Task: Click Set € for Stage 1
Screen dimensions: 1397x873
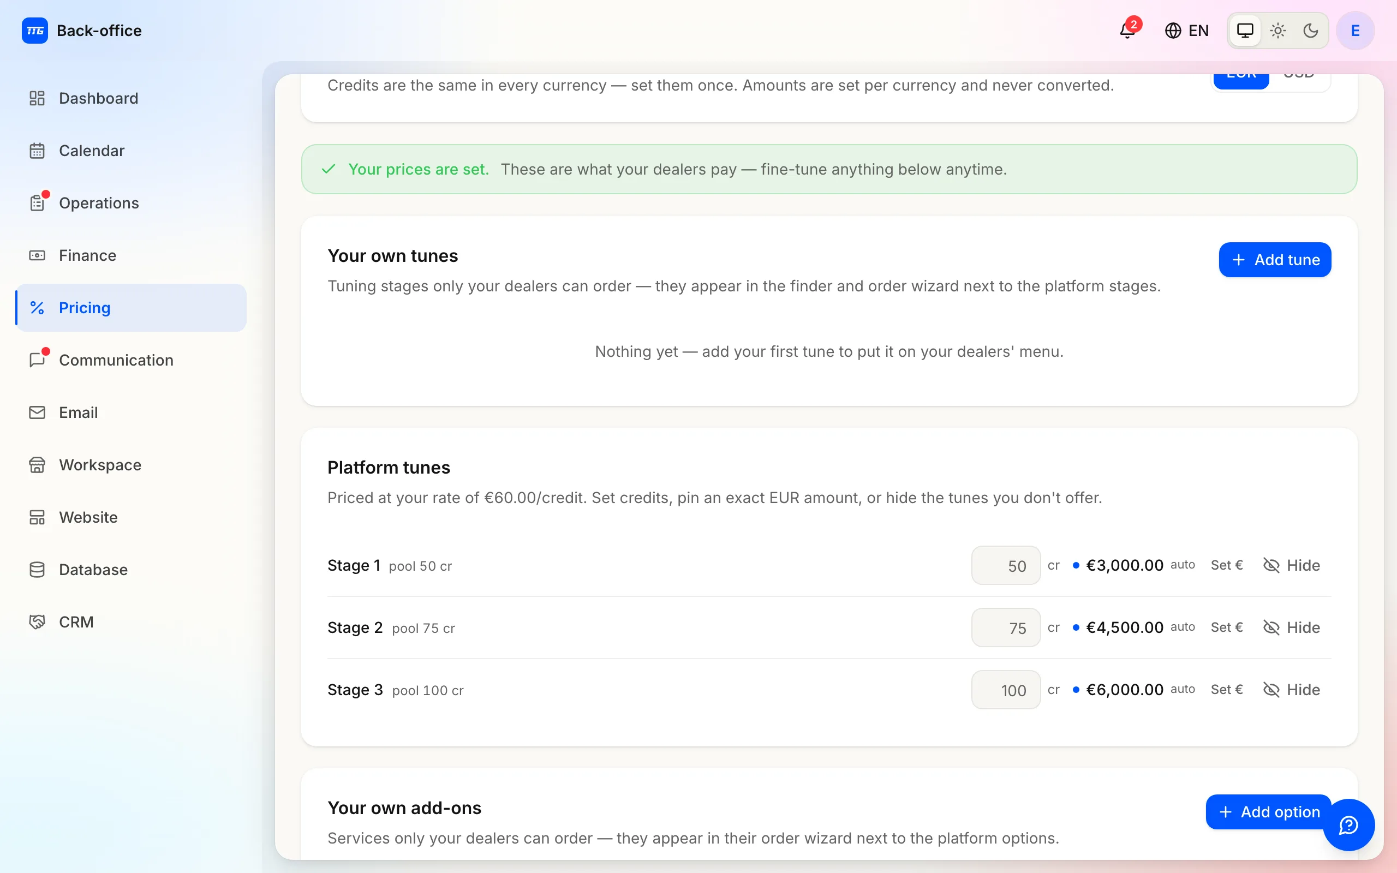Action: [x=1227, y=565]
